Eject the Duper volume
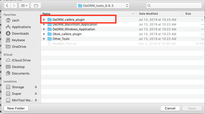 pos(36,94)
